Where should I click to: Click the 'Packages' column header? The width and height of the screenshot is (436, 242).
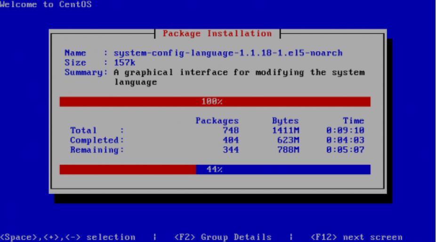tap(217, 121)
